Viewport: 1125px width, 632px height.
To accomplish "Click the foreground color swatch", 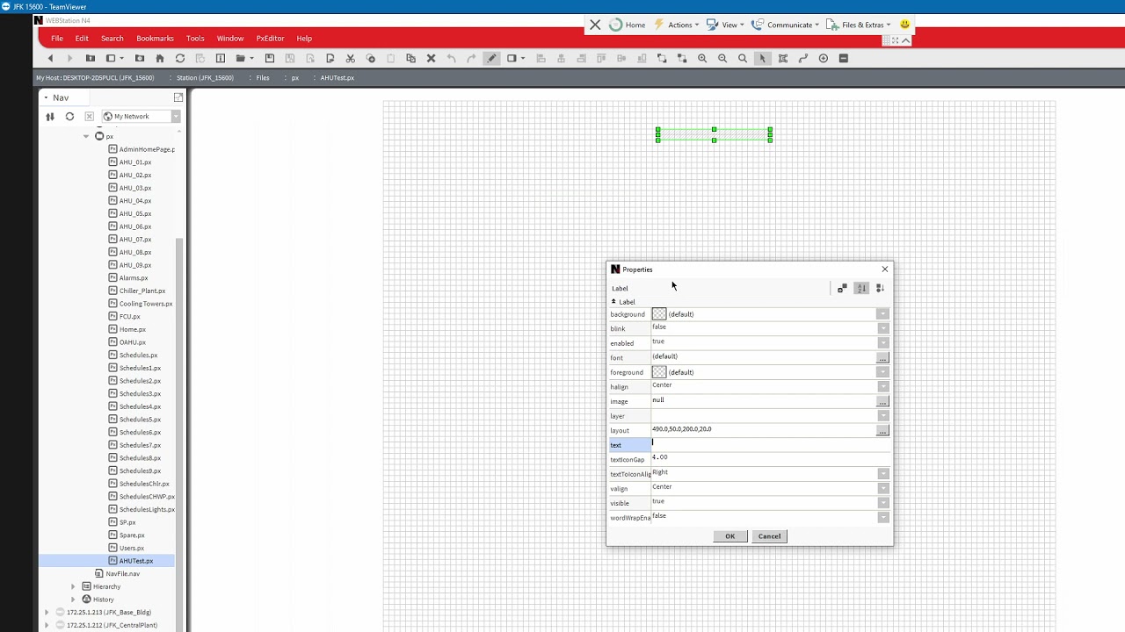I will coord(659,372).
